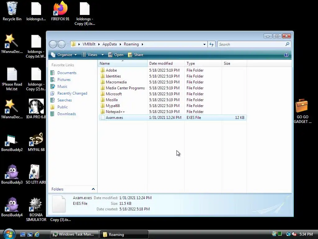Click the search magnifier icon
This screenshot has width=318, height=239.
pos(287,44)
